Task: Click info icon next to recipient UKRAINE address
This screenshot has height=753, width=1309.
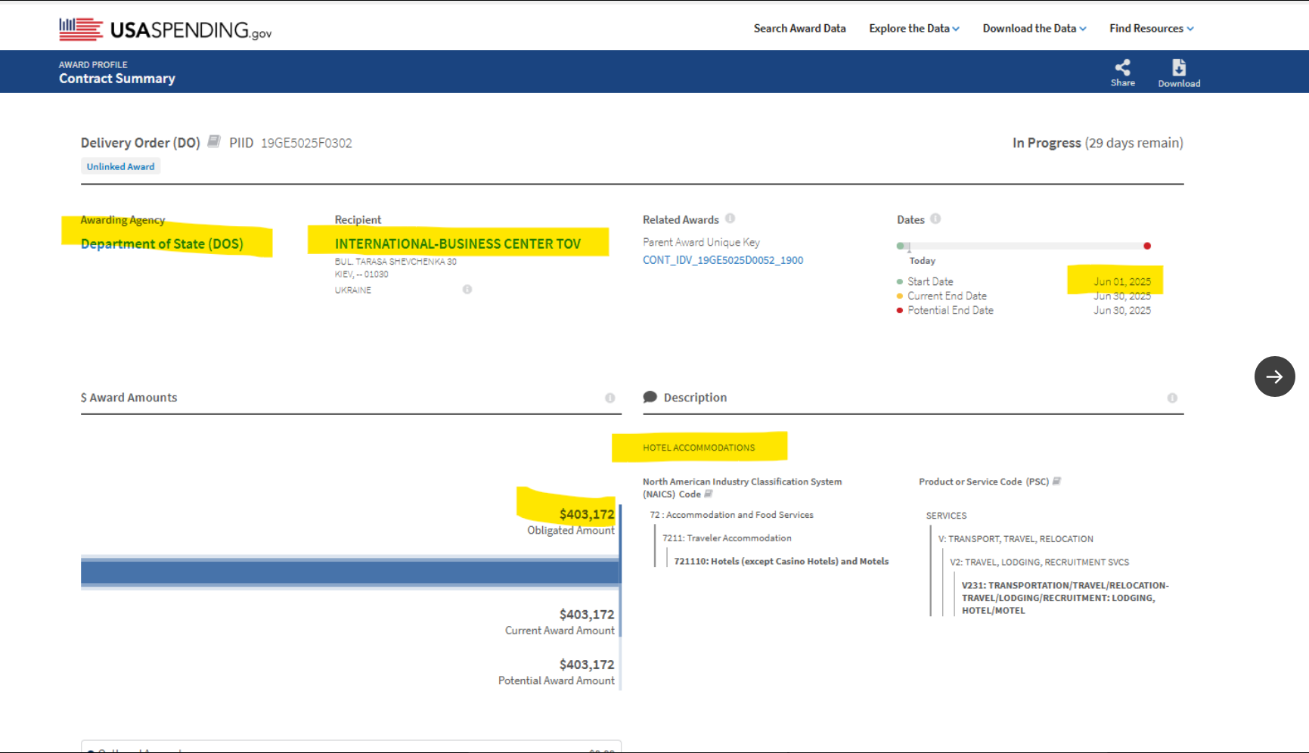Action: (467, 290)
